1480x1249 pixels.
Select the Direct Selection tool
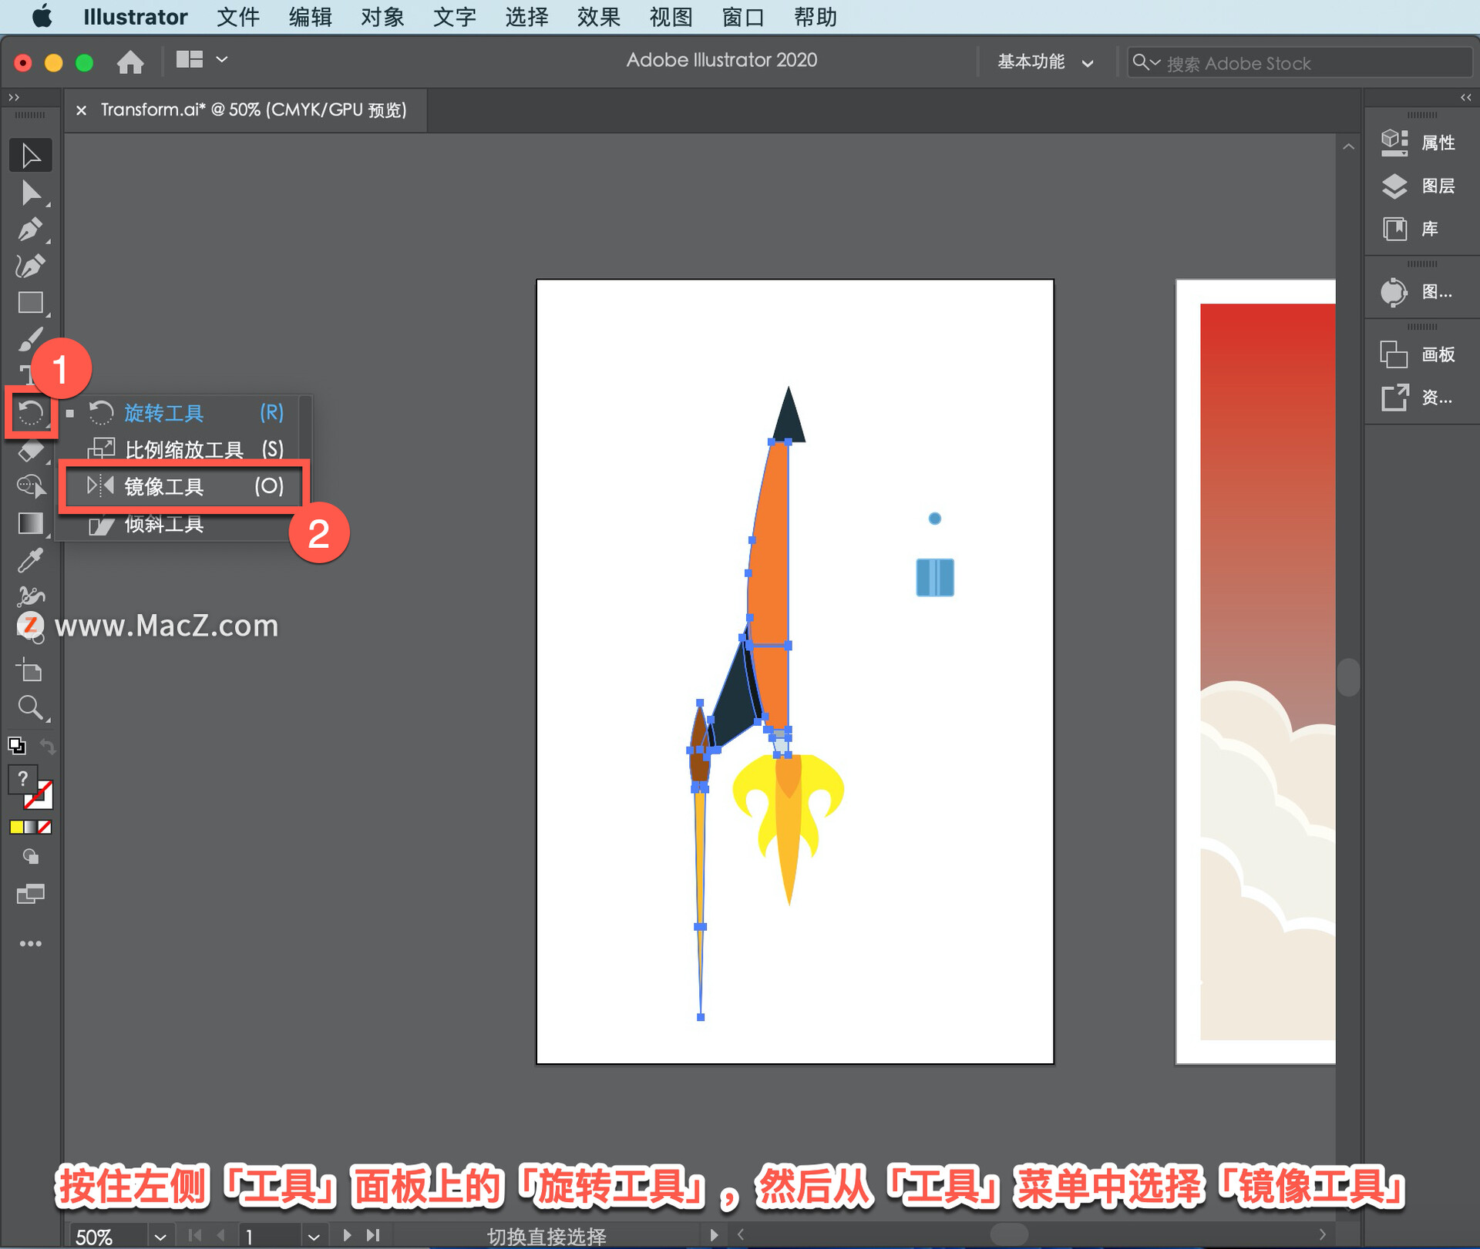pos(31,193)
